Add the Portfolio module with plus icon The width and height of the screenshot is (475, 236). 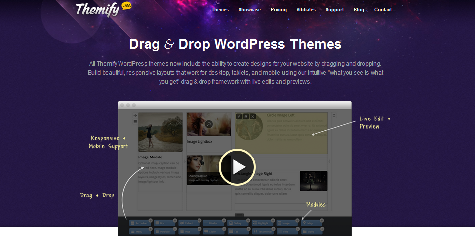click(x=175, y=229)
